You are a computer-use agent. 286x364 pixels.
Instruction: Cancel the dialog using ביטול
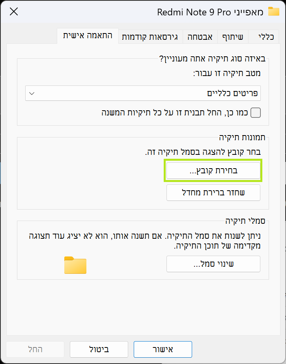[x=99, y=349]
